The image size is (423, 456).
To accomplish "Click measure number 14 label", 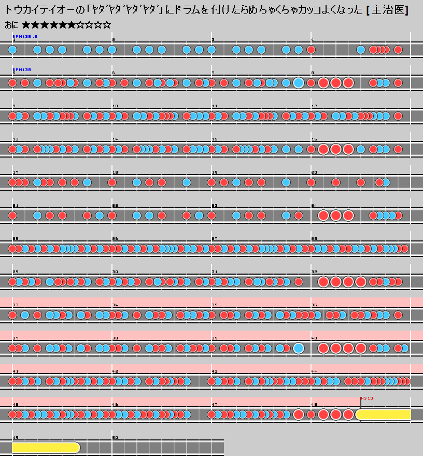I will (x=115, y=139).
